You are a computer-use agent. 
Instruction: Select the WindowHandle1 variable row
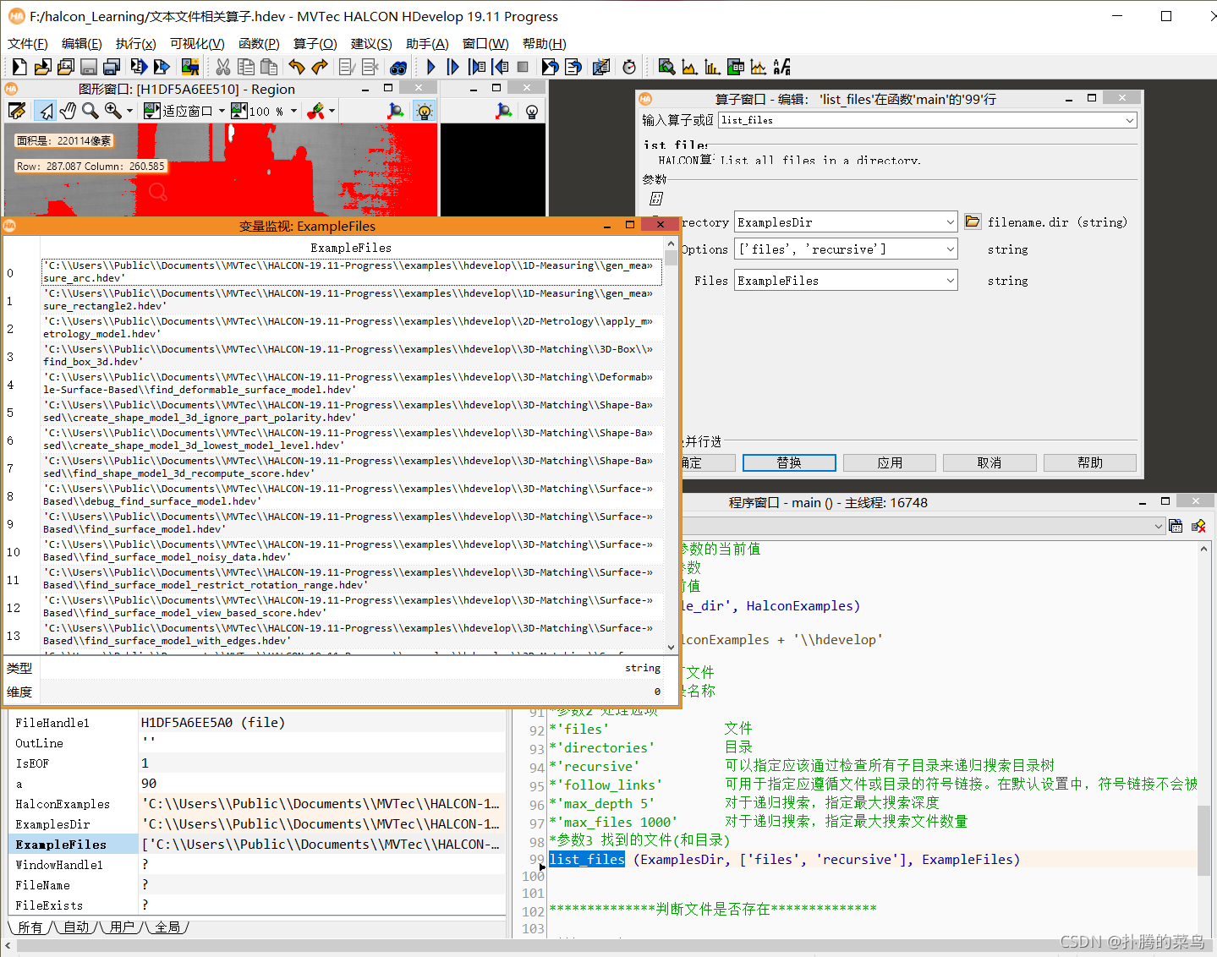[x=257, y=864]
